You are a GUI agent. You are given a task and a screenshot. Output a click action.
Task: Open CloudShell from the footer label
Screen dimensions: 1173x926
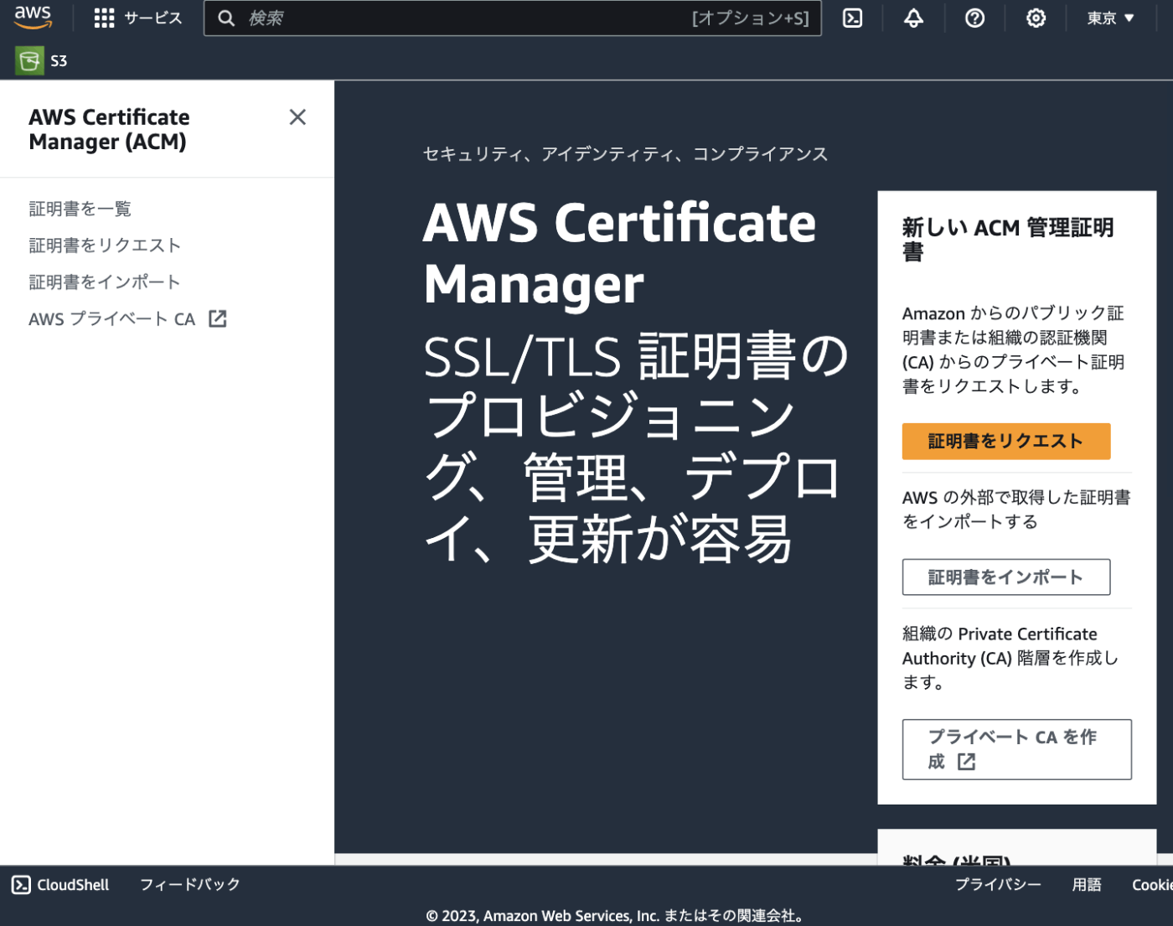coord(73,885)
